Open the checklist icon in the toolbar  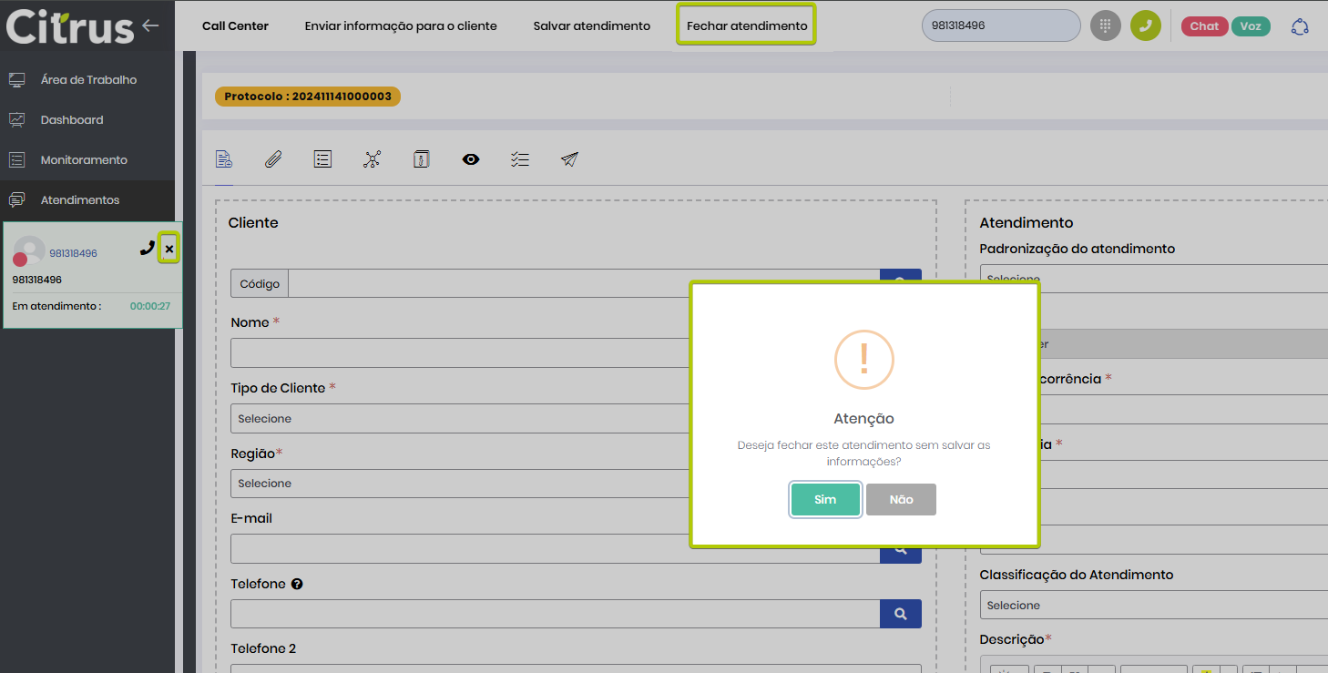click(x=520, y=159)
